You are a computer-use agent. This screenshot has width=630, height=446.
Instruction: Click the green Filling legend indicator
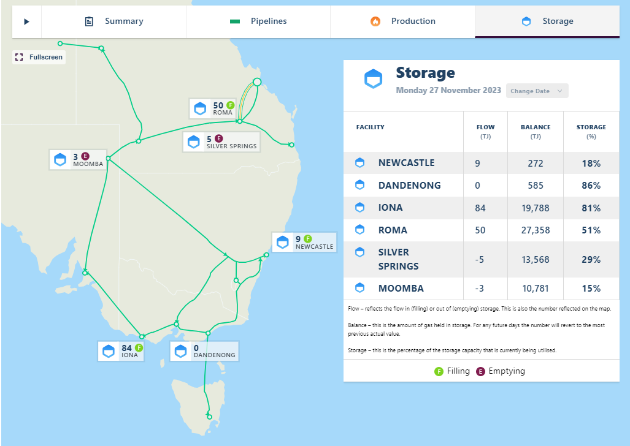pyautogui.click(x=439, y=371)
